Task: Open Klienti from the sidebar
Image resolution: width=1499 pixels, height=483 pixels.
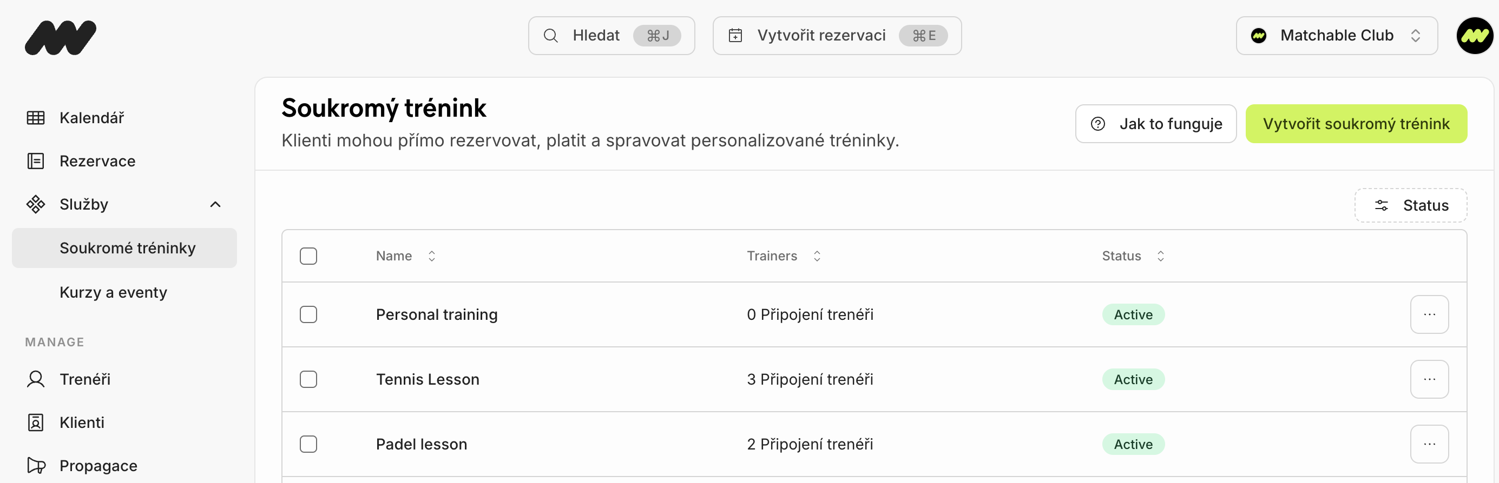Action: coord(82,422)
